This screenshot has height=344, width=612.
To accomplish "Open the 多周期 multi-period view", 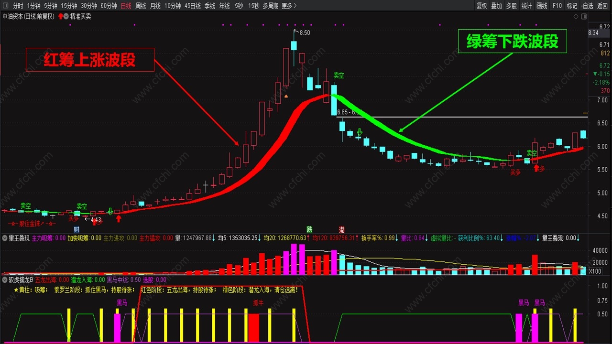I will 271,6.
